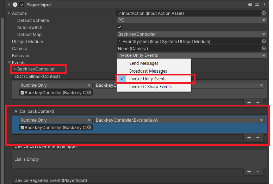
Task: Choose Invoke Unity Events behavior option
Action: click(x=154, y=79)
